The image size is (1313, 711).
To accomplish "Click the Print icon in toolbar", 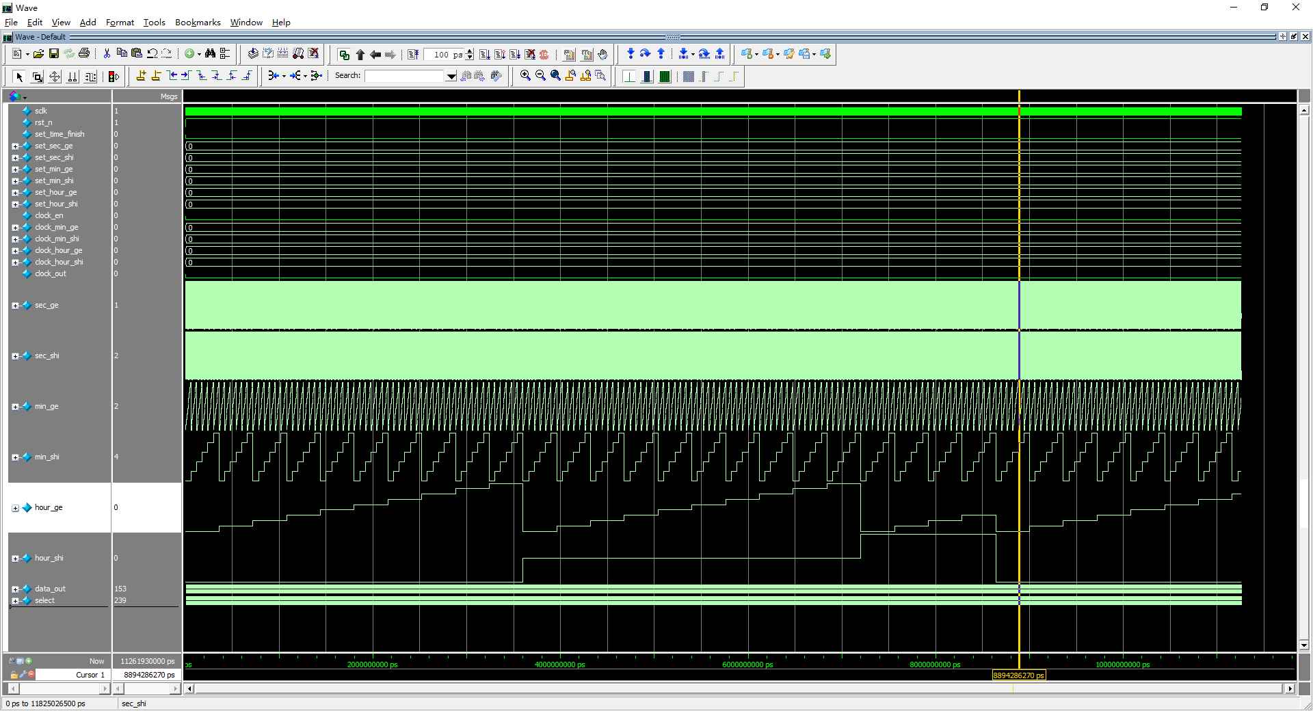I will [84, 53].
